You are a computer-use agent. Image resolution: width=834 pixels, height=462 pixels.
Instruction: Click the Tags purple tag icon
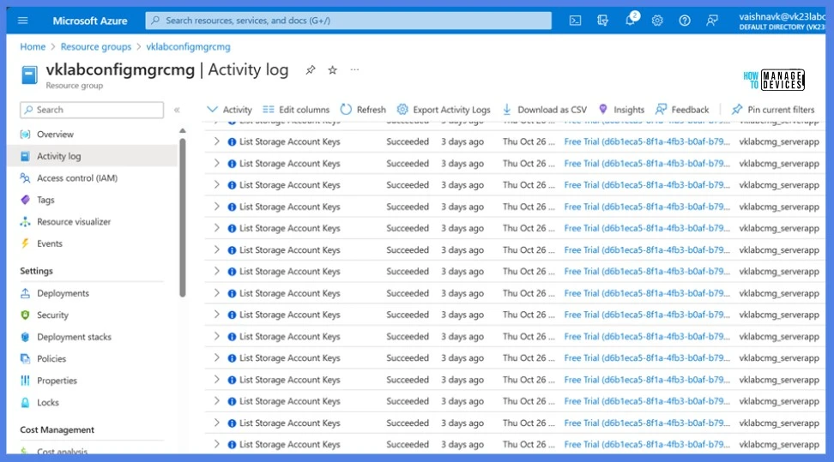(x=25, y=200)
